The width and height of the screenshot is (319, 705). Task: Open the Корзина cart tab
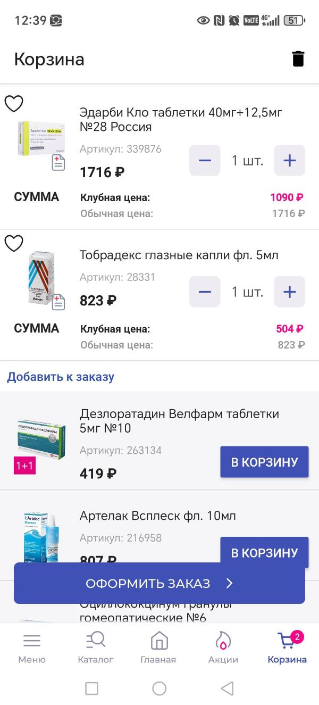point(287,648)
